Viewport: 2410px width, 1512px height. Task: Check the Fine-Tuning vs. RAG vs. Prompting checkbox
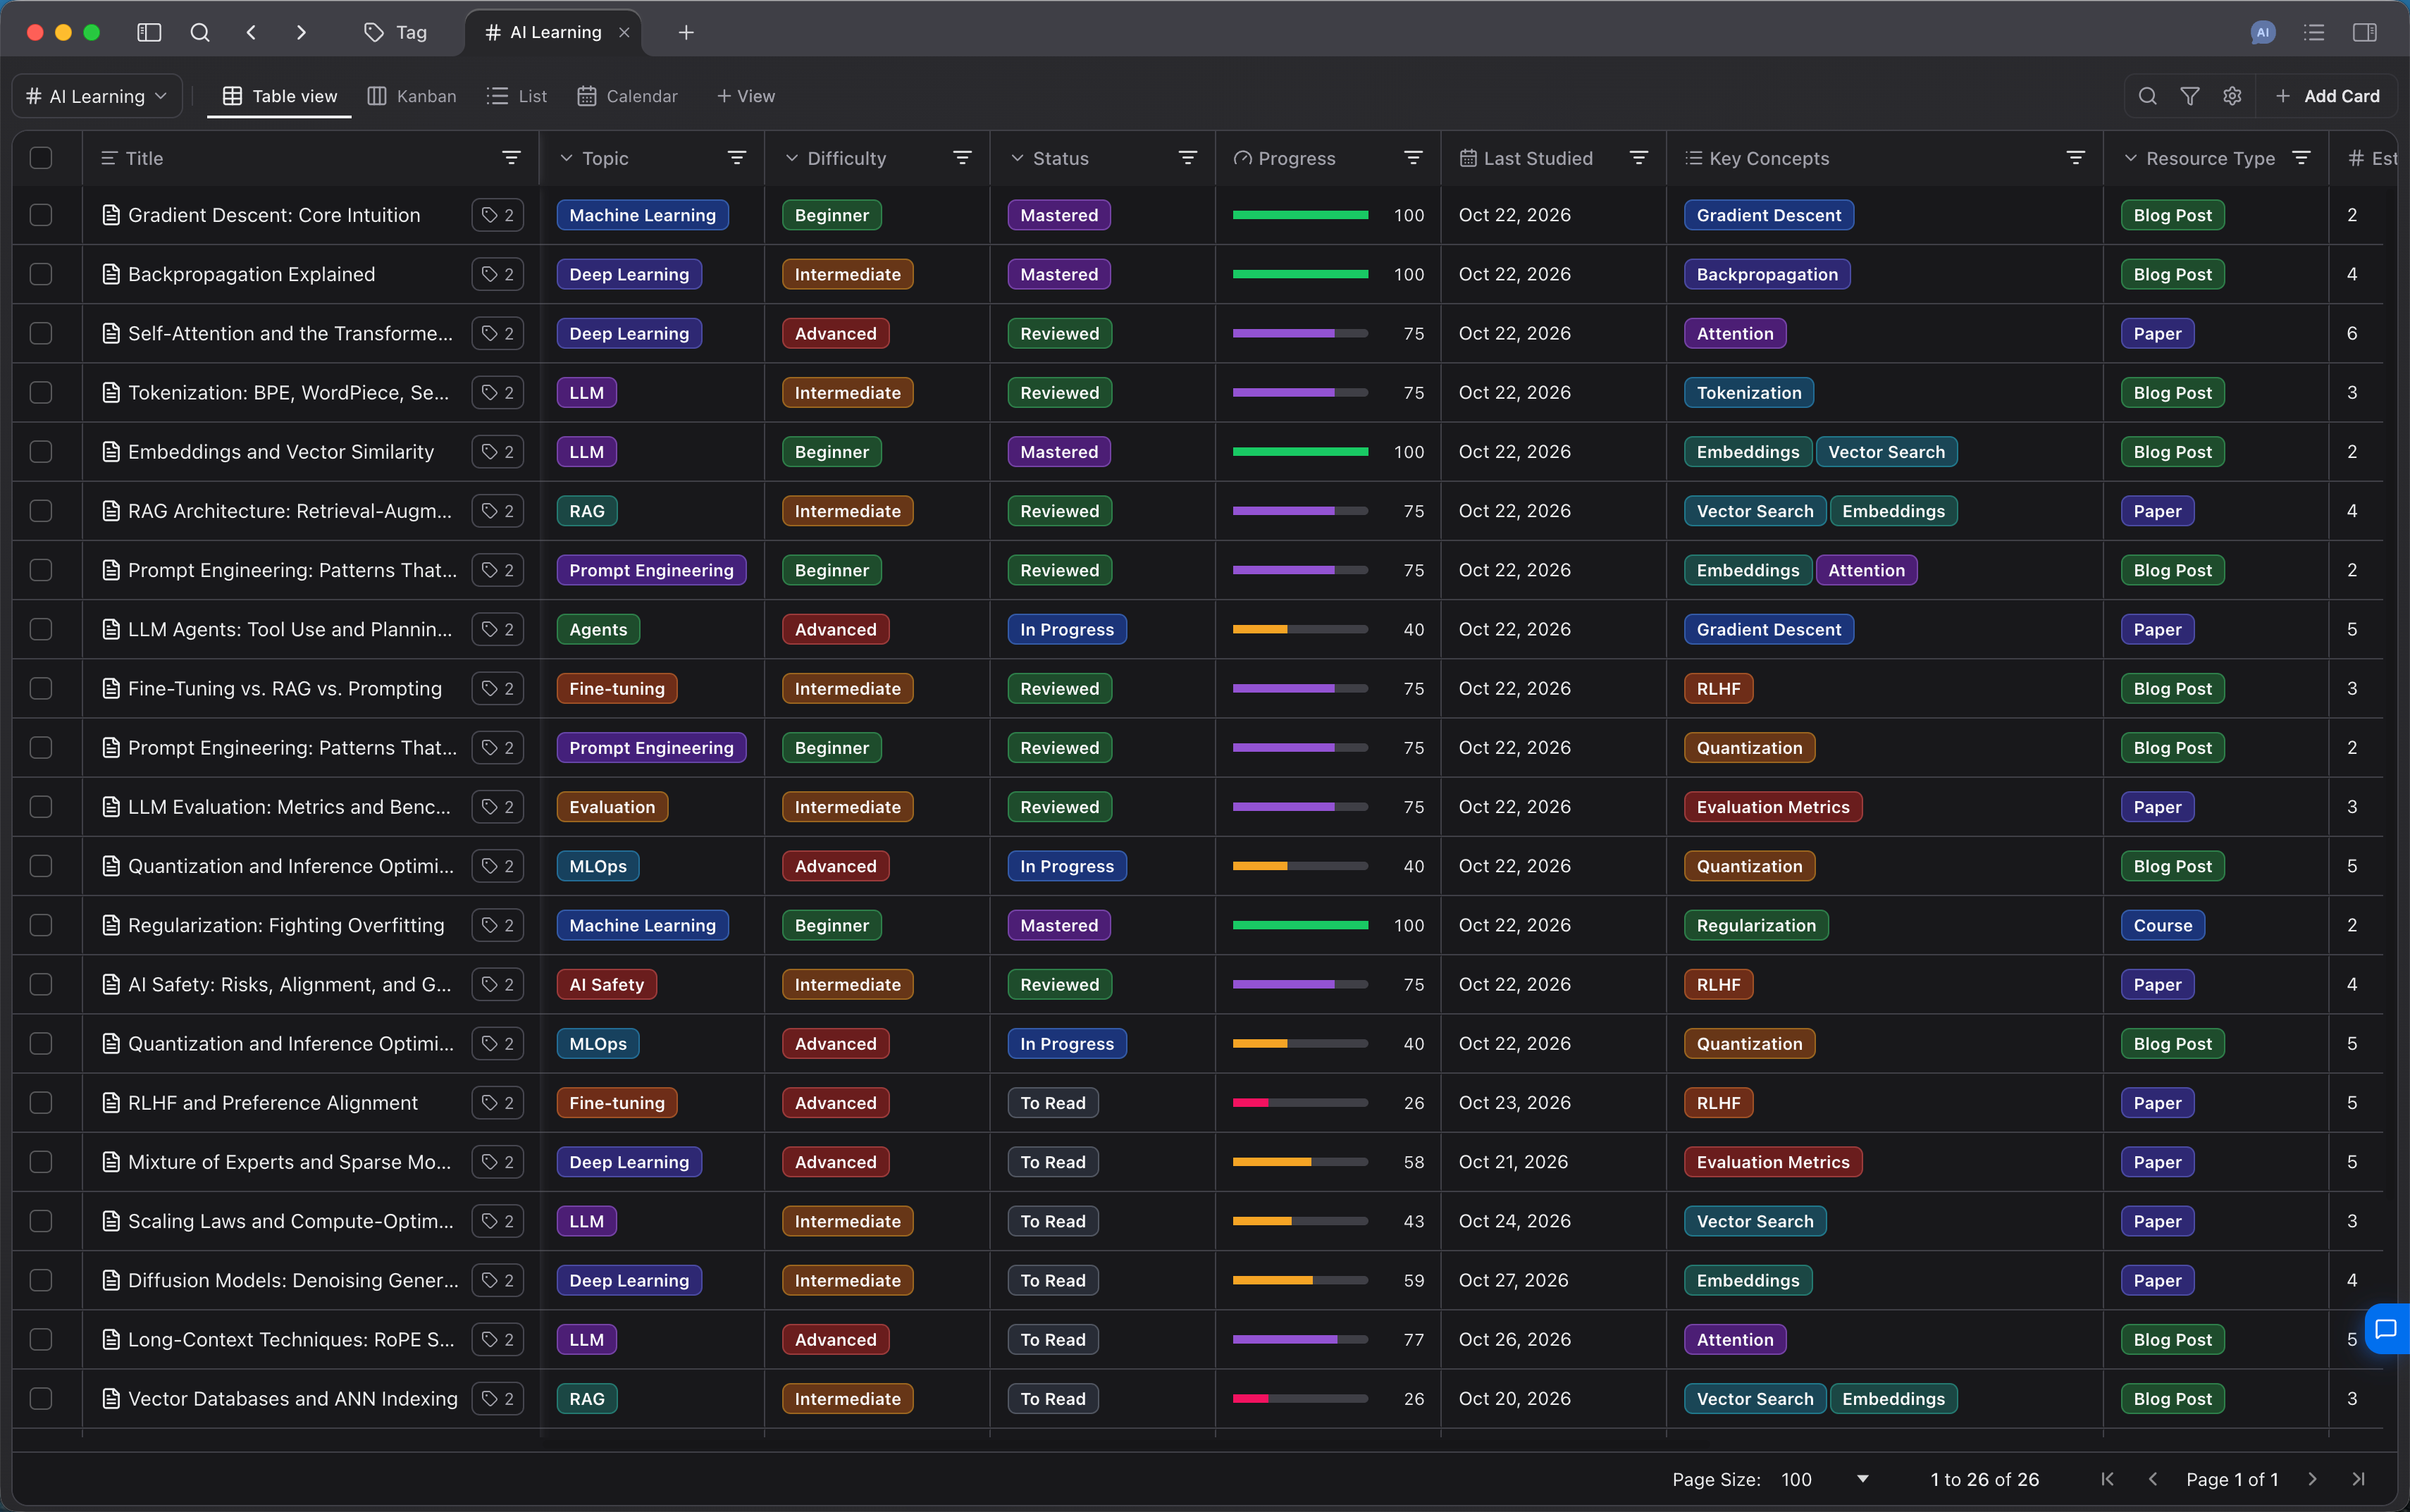41,688
